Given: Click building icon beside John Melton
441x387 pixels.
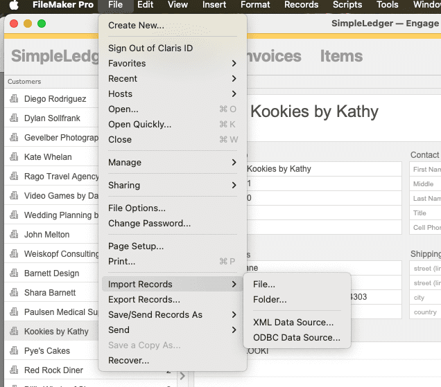Looking at the screenshot, I should click(14, 234).
